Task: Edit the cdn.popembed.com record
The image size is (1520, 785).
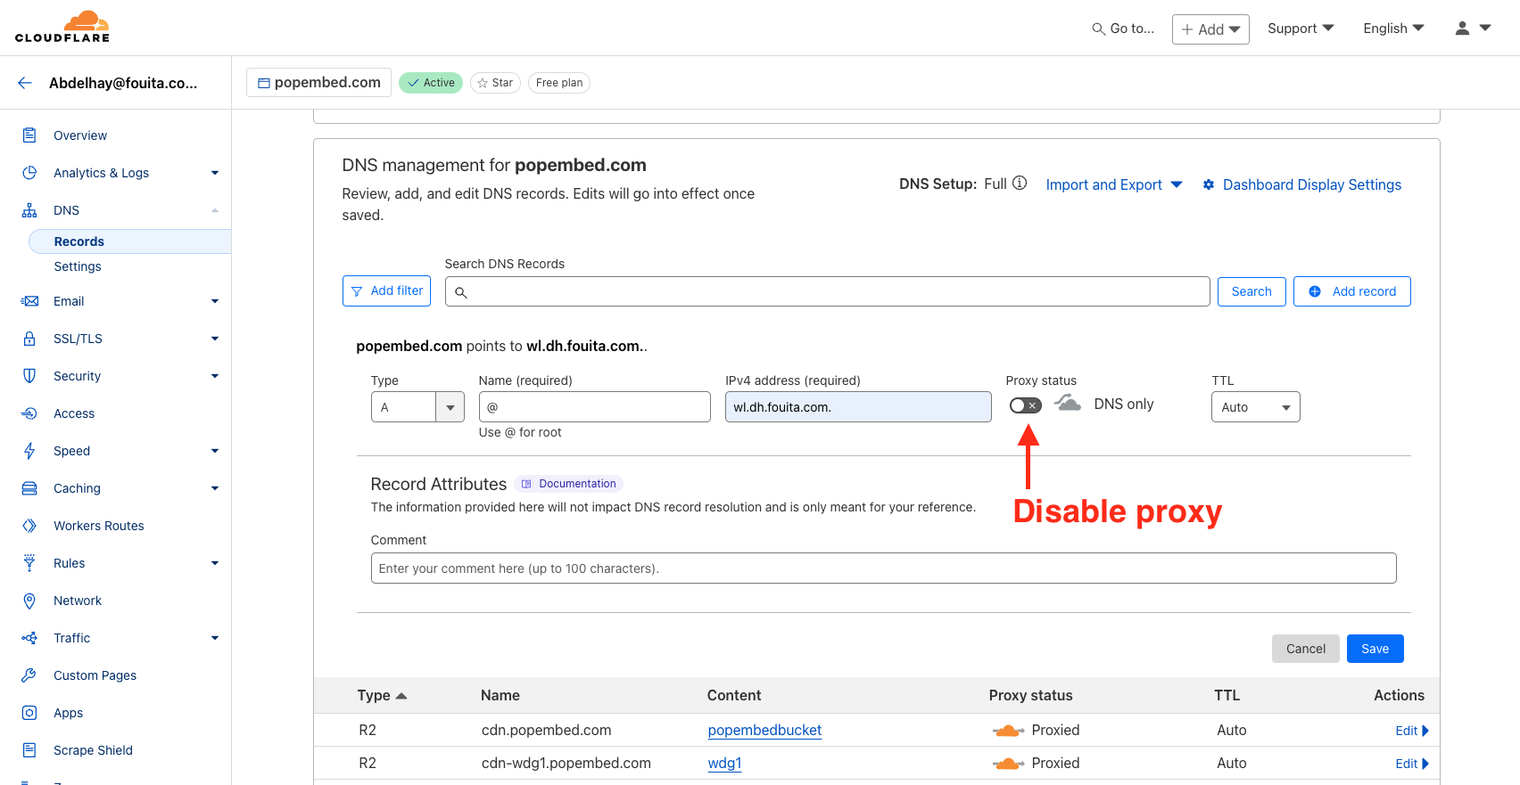Action: click(x=1412, y=731)
